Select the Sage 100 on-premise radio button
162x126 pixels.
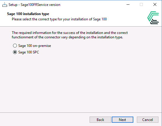tap(15, 45)
